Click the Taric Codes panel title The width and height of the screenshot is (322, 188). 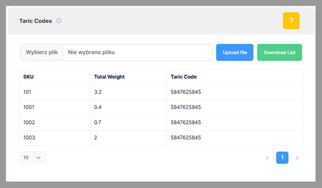pos(35,21)
